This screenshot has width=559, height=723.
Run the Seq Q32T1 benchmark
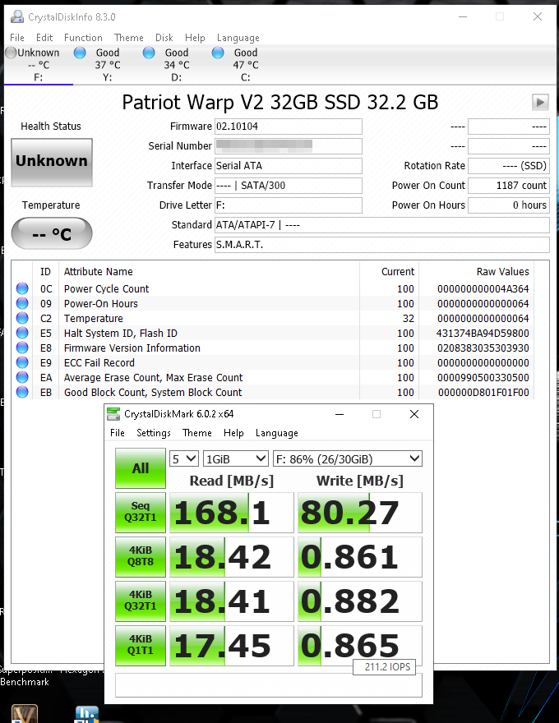click(141, 513)
